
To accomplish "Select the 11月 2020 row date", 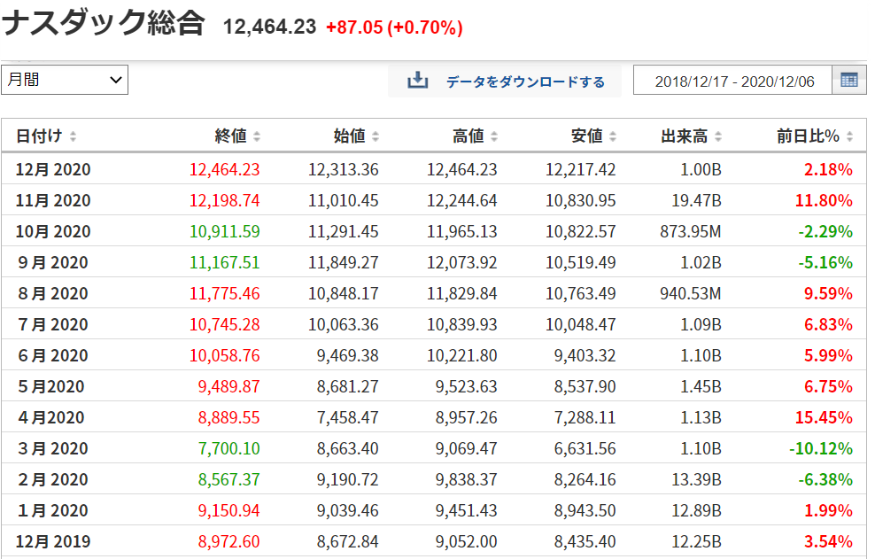I will tap(53, 200).
